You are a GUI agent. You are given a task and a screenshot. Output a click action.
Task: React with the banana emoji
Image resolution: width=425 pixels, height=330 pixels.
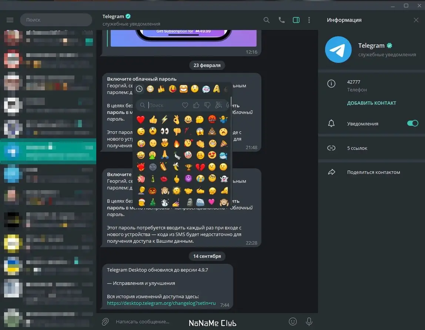[177, 167]
